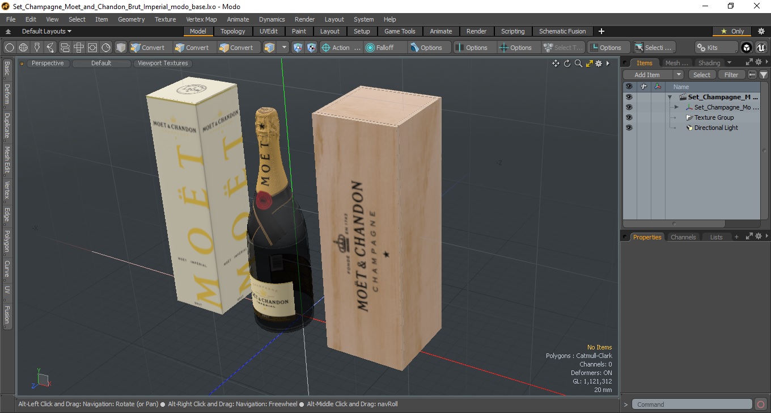Hide the Set_Champagne_Mo mesh item
This screenshot has height=413, width=771.
click(x=629, y=107)
